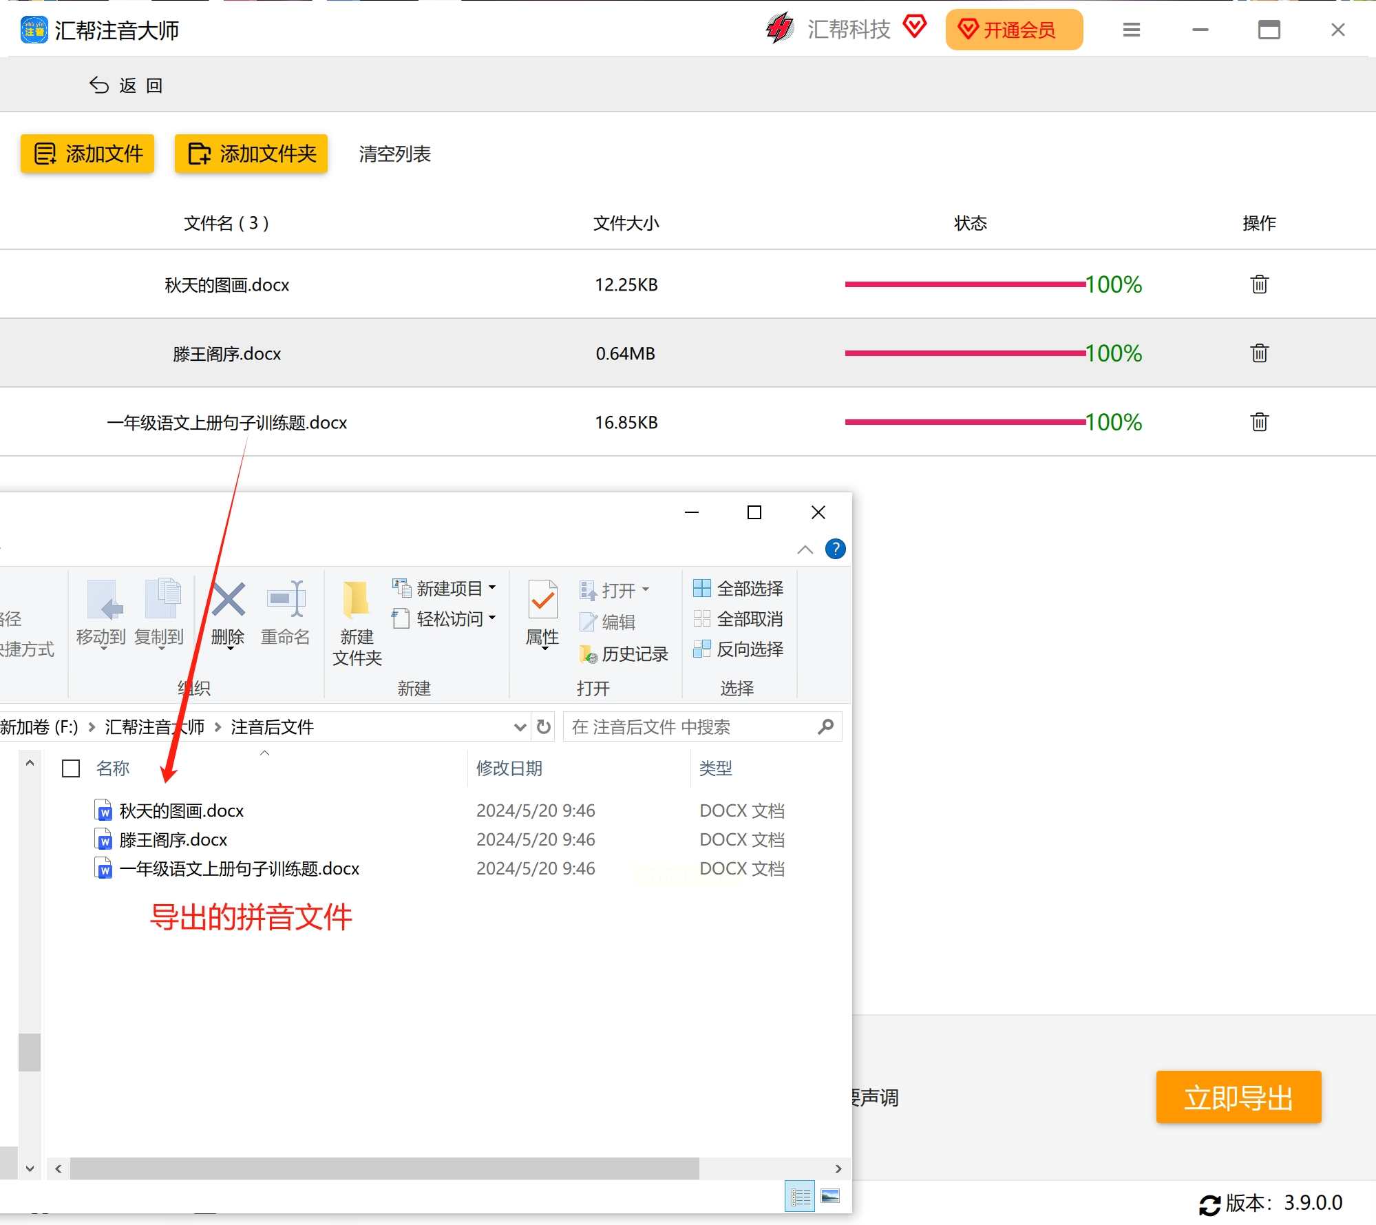1376x1225 pixels.
Task: Click the orange 立即导出 button
Action: point(1238,1098)
